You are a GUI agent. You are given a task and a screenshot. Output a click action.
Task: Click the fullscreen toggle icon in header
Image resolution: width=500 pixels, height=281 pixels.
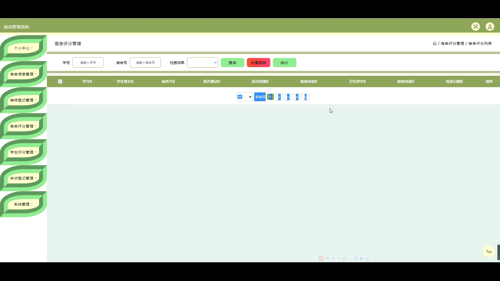(x=476, y=27)
